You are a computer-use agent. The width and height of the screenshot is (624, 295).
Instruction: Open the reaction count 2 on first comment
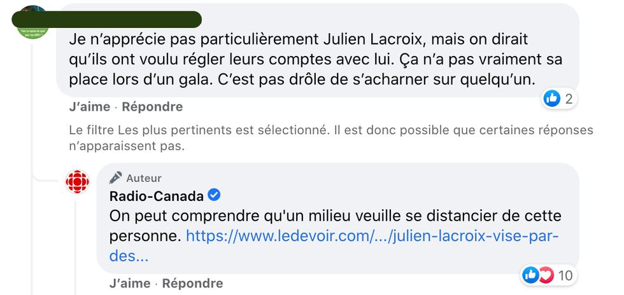(569, 99)
